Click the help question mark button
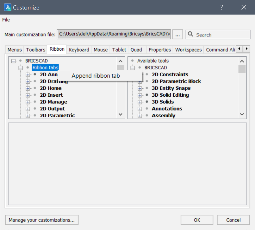Screen dimensions: 255x230 tap(221, 7)
